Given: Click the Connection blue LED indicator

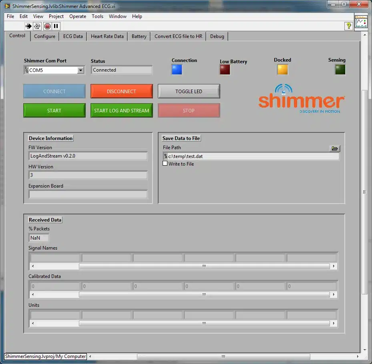Looking at the screenshot, I should pos(177,70).
